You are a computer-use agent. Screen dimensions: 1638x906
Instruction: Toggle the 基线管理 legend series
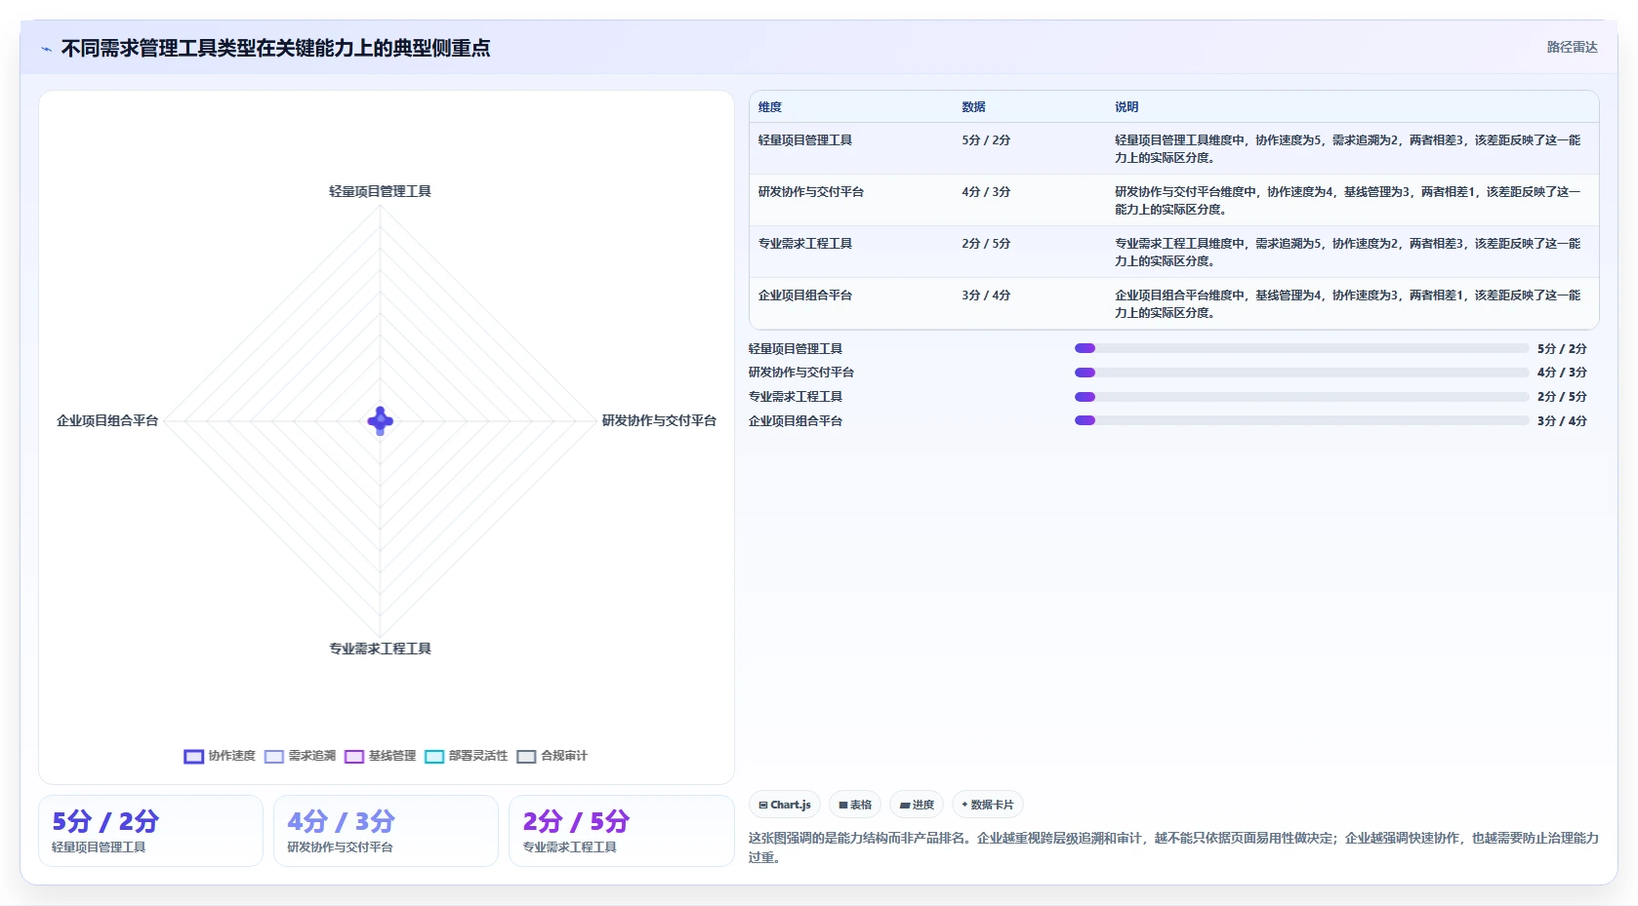(380, 756)
